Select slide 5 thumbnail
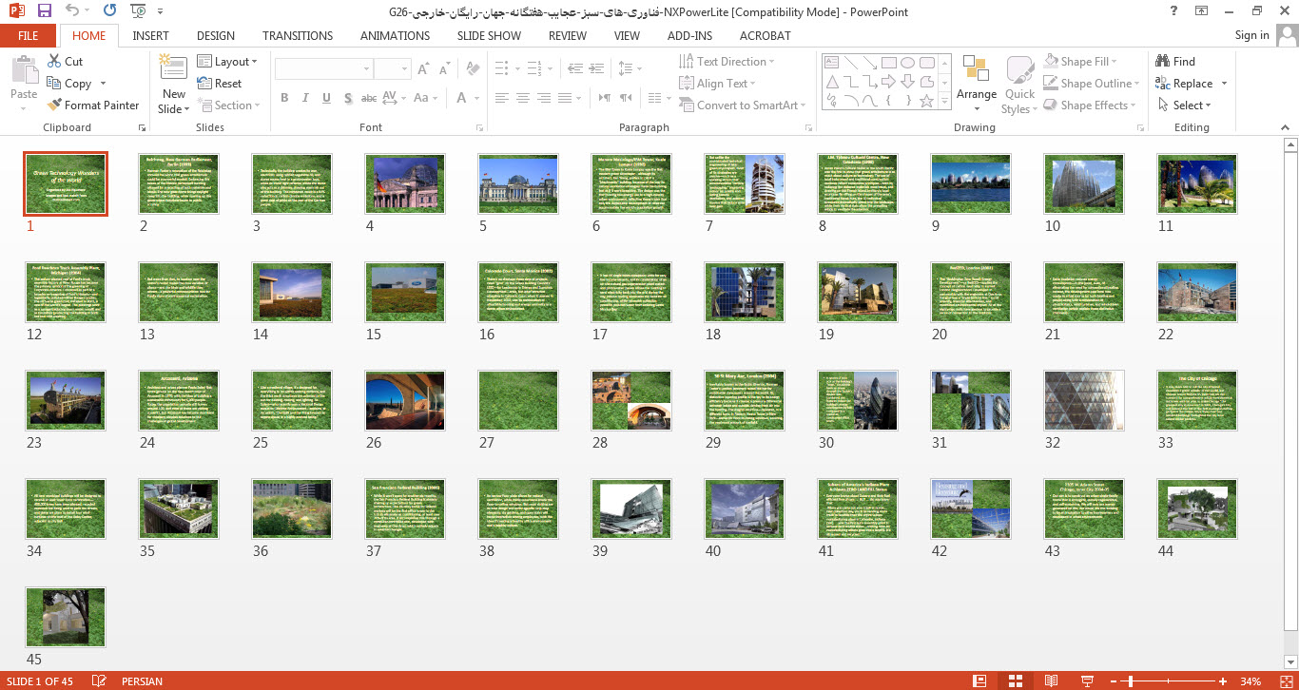This screenshot has height=690, width=1299. pos(517,182)
